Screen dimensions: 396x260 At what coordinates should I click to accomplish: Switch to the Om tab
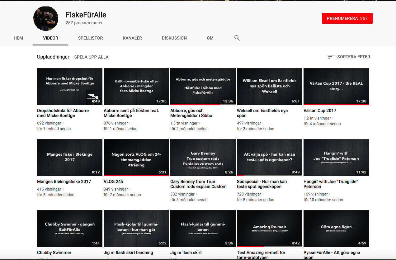click(210, 38)
